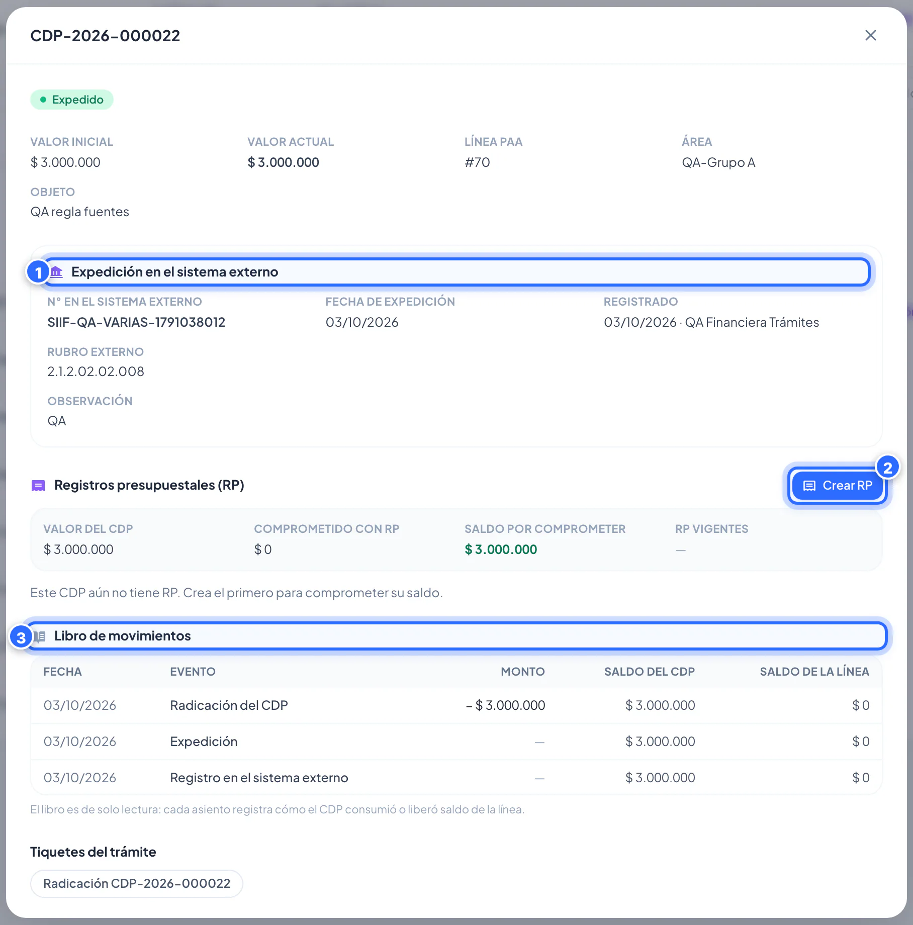The image size is (913, 925).
Task: Select the rubro externo value 2.1.2.02.02.008
Action: [x=96, y=372]
